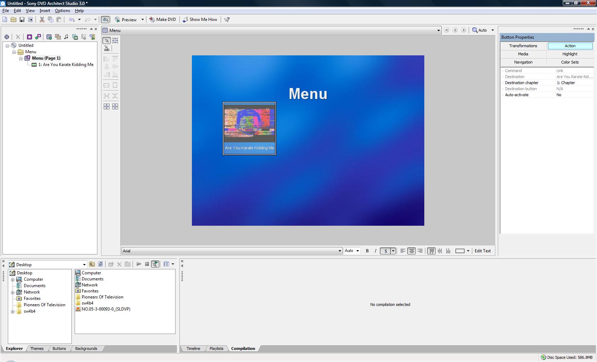Set text alignment to center
Viewport: 597px width, 362px height.
click(x=412, y=251)
